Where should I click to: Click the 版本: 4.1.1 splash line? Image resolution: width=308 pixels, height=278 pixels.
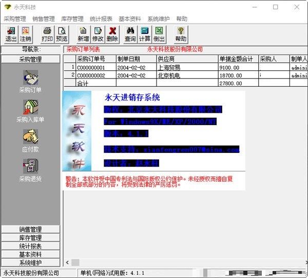(126, 134)
